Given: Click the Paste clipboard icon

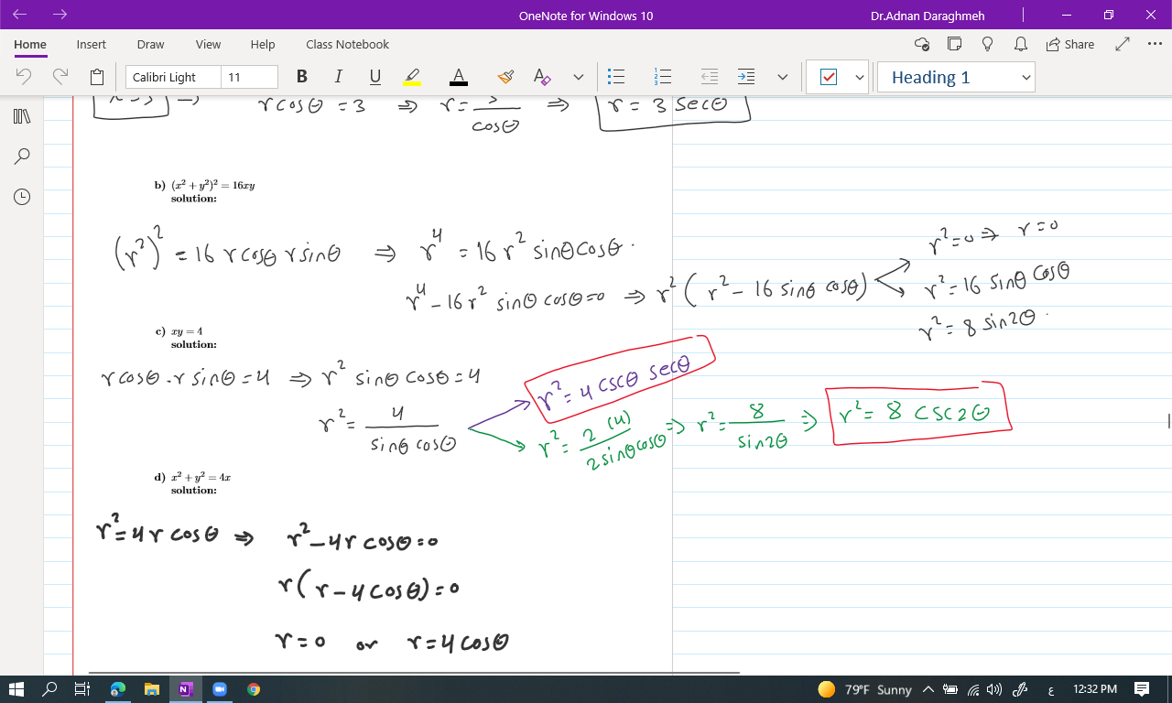Looking at the screenshot, I should pyautogui.click(x=97, y=77).
